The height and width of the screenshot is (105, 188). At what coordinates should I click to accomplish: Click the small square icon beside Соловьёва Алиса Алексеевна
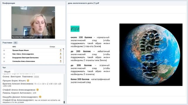(x=4, y=61)
